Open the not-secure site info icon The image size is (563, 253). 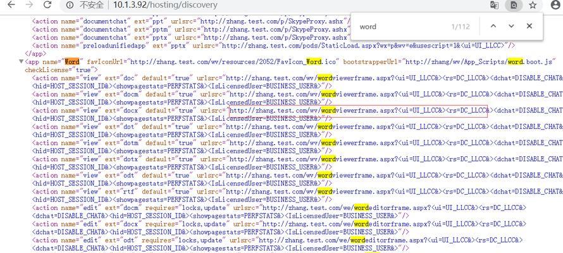click(70, 5)
